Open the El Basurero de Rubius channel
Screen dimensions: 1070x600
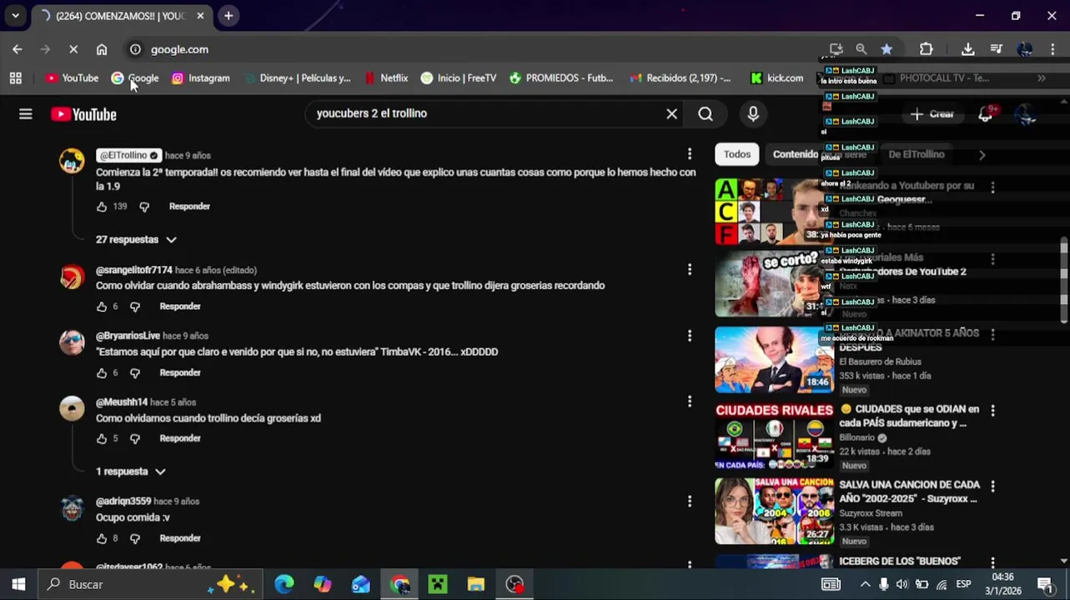click(x=879, y=362)
